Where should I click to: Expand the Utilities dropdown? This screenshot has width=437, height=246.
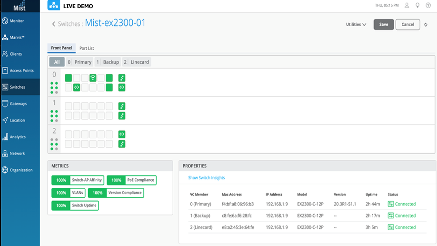(356, 24)
